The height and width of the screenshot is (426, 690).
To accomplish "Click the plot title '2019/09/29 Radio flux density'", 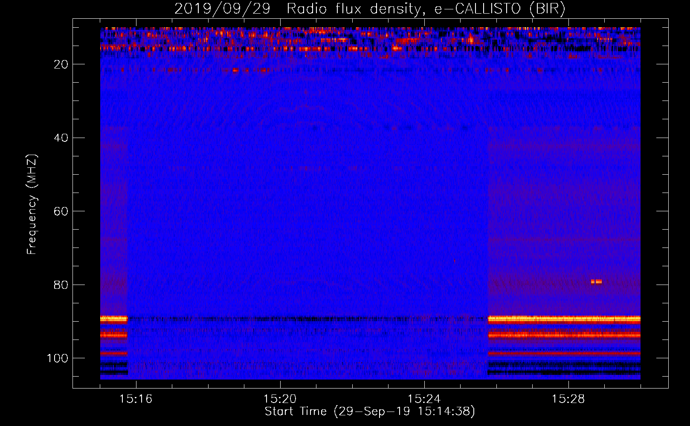I will click(370, 9).
